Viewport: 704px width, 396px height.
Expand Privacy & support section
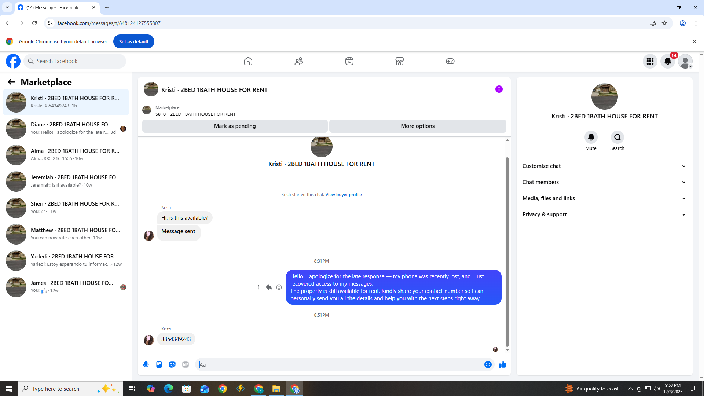coord(604,214)
